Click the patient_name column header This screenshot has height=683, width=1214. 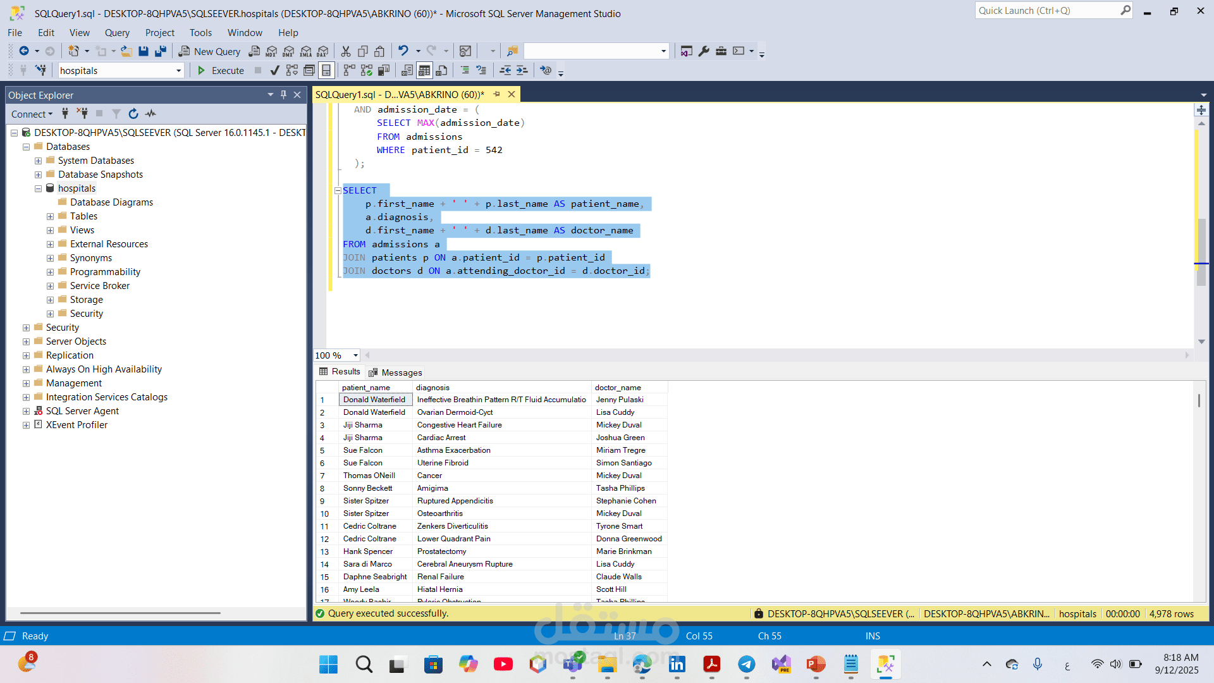(x=376, y=388)
